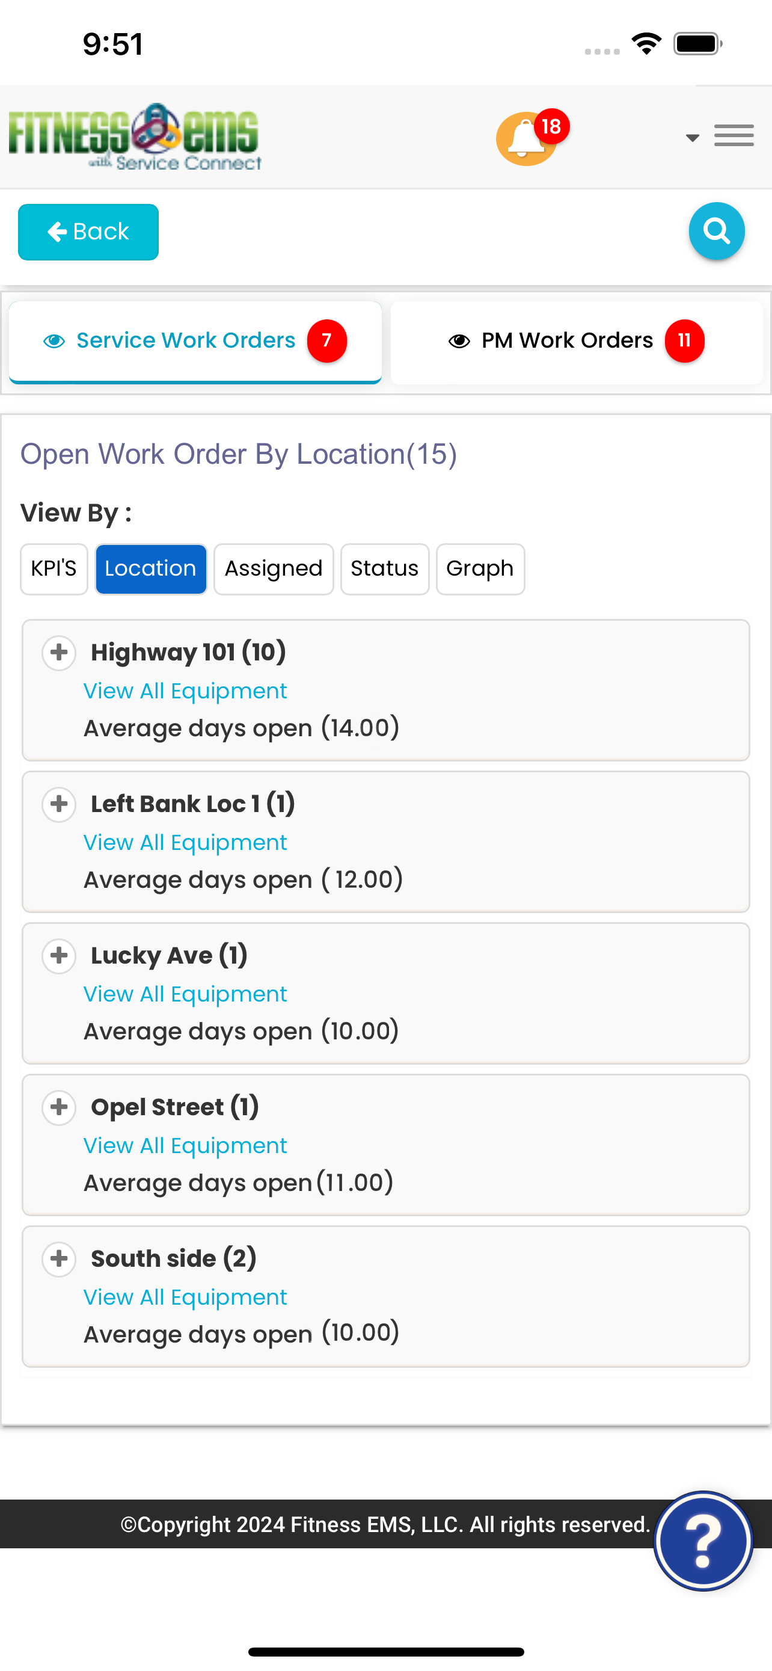
Task: Select the Service Work Orders tab
Action: 195,342
